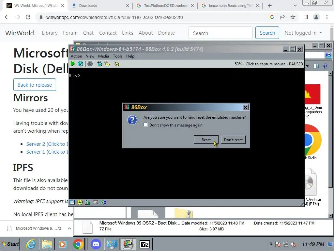Screen dimensions: 334x251
Task: Send Ctrl+Alt+Del toolbar icon
Action: [x=99, y=64]
